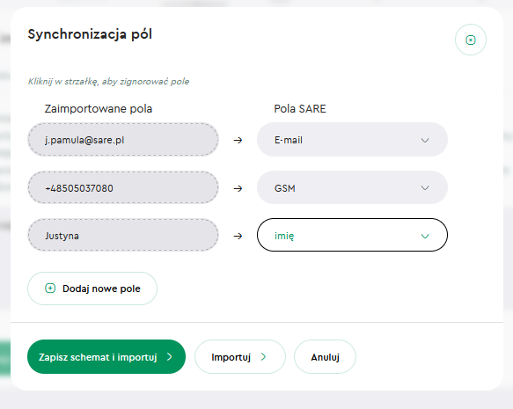
Task: Click Zapisz schemat i importuj button
Action: click(106, 357)
